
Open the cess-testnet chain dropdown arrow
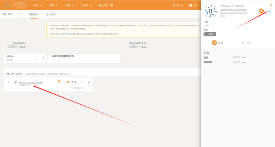coord(27,5)
